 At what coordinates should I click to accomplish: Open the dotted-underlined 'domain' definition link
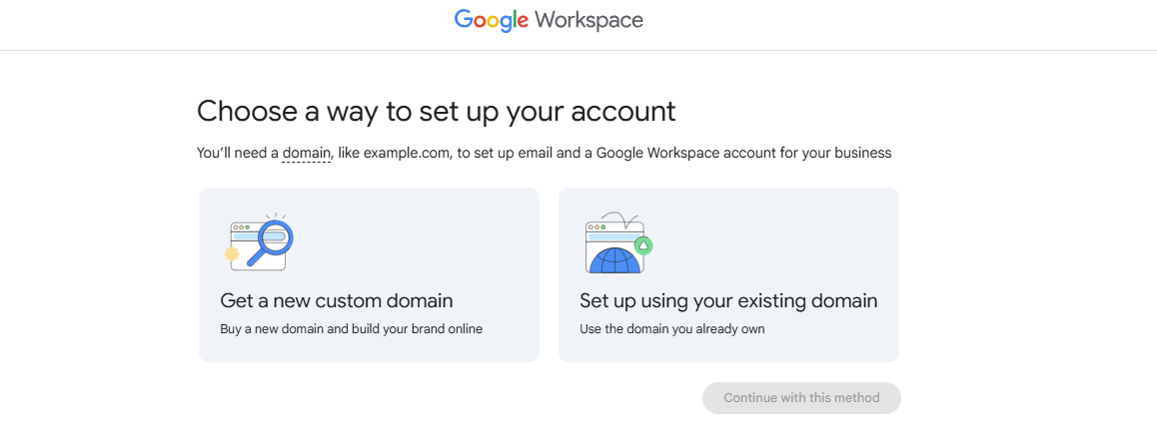[306, 154]
